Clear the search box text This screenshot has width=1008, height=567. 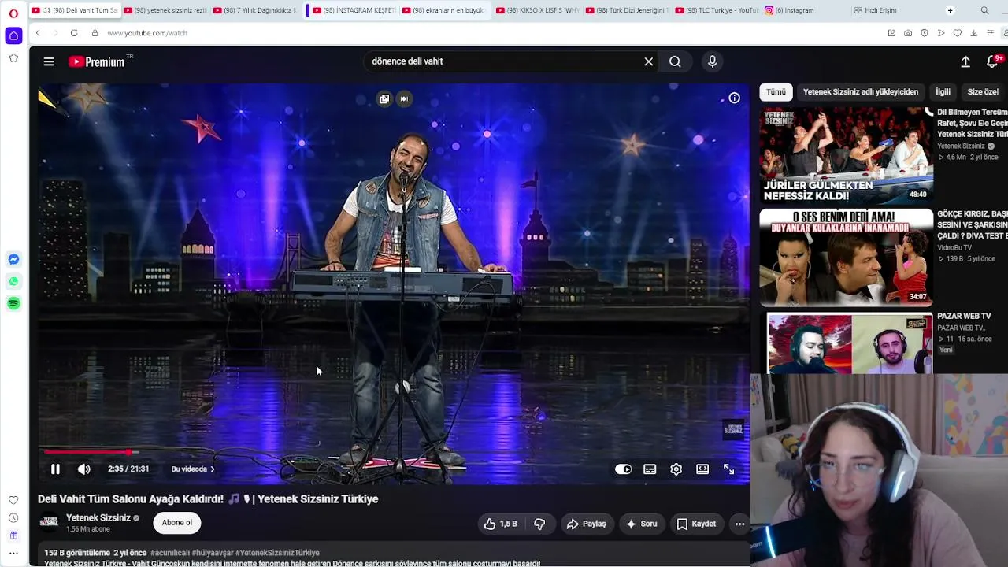click(649, 61)
